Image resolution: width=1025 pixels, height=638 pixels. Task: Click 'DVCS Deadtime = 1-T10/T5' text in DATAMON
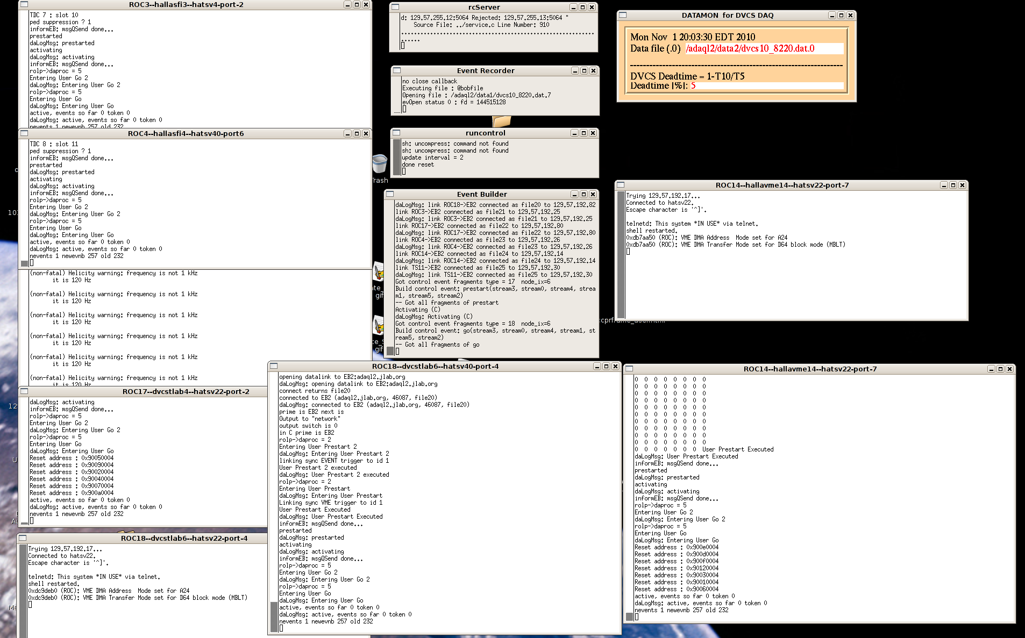[x=687, y=76]
